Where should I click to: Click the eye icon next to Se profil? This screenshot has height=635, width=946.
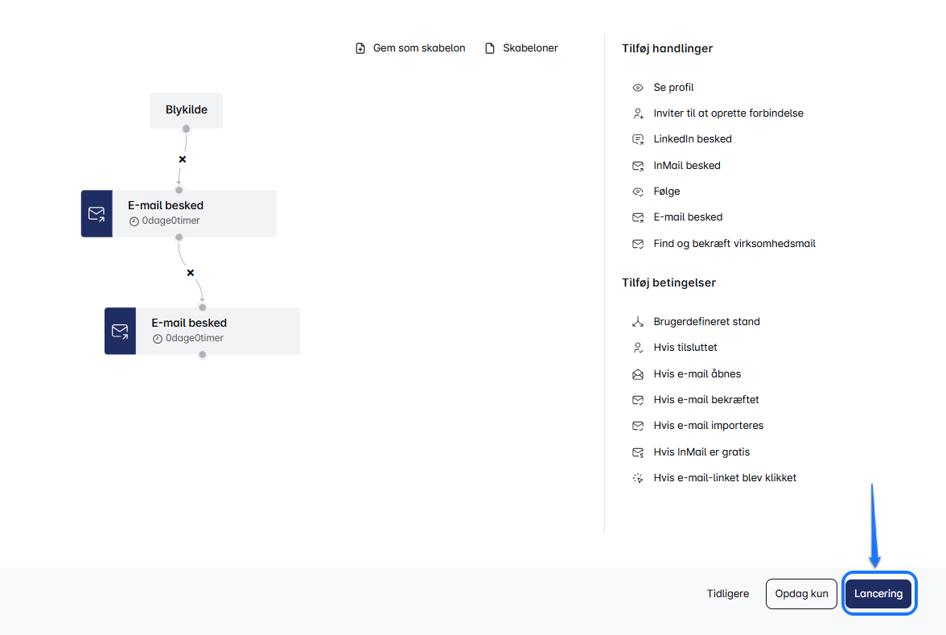coord(638,87)
